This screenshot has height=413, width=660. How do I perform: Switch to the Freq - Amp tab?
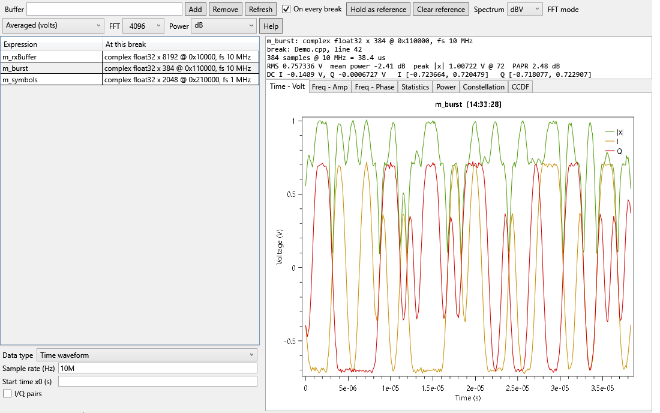pyautogui.click(x=329, y=86)
